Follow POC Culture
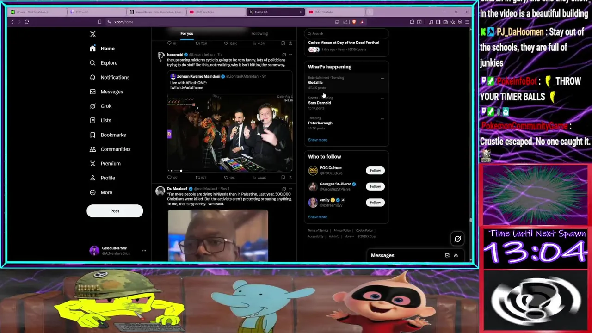This screenshot has width=592, height=333. [375, 170]
